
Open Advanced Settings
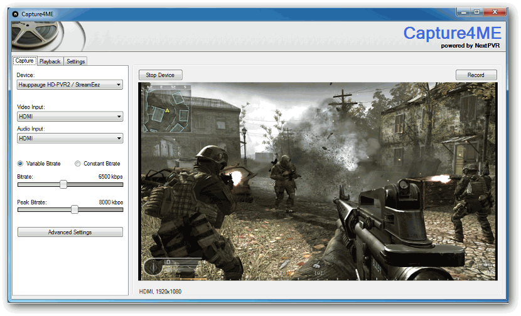(70, 232)
